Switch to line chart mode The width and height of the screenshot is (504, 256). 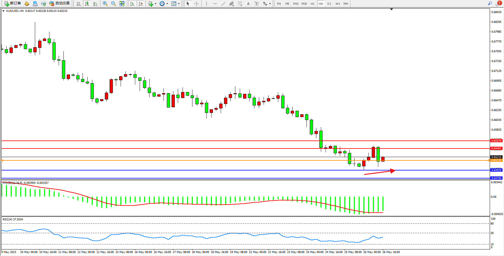click(95, 4)
